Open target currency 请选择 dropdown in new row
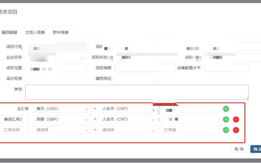261x163 pixels. click(x=128, y=130)
